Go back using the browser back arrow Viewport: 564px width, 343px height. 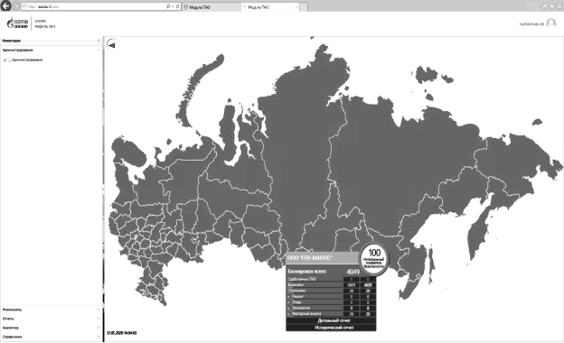(x=5, y=5)
